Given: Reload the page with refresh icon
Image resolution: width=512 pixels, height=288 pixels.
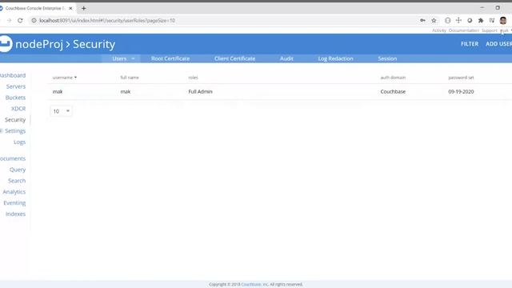Looking at the screenshot, I should click(20, 20).
